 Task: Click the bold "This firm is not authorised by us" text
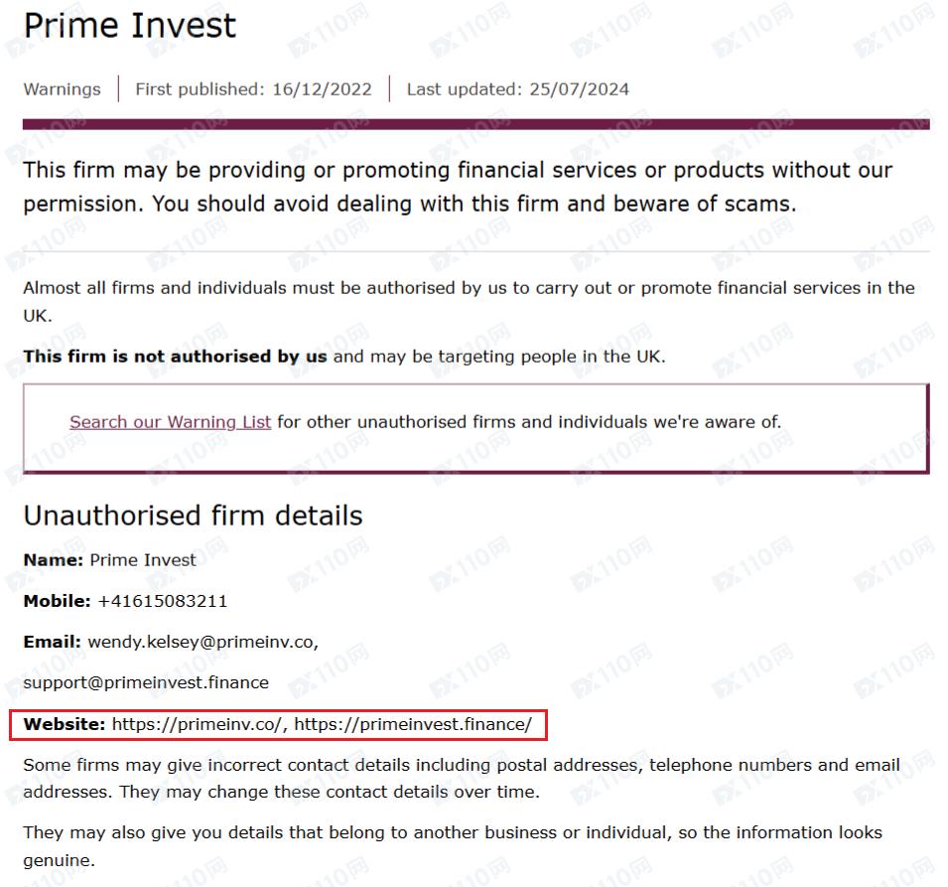(175, 357)
